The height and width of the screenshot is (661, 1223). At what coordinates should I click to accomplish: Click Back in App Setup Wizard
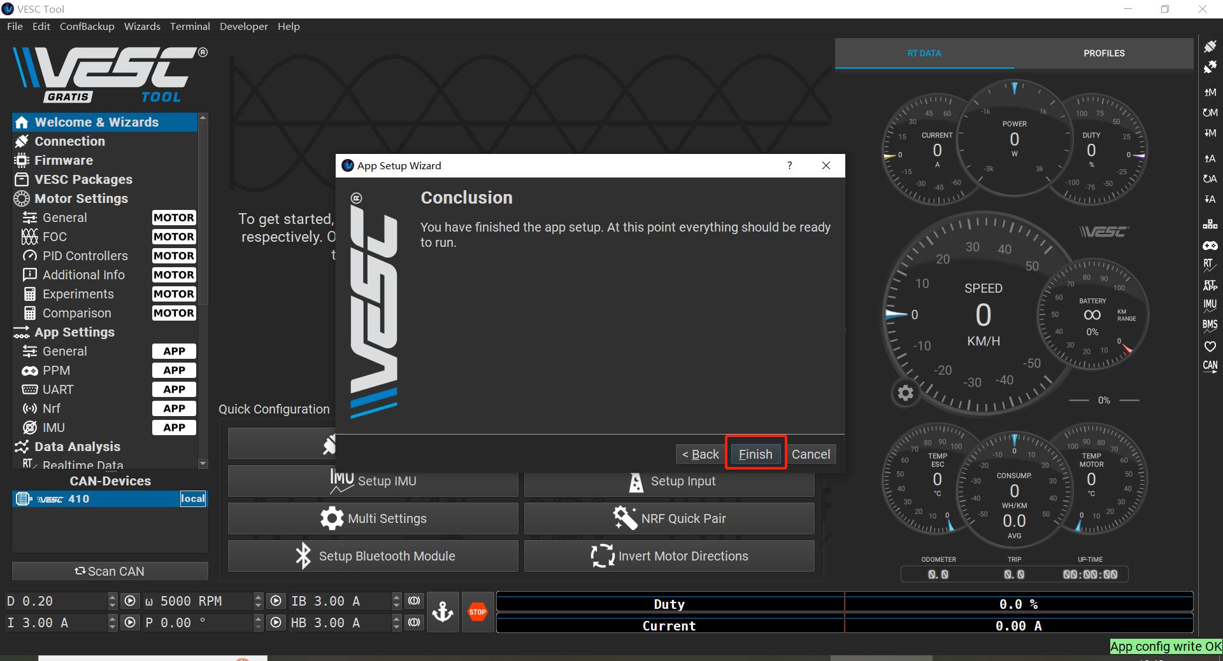tap(700, 454)
